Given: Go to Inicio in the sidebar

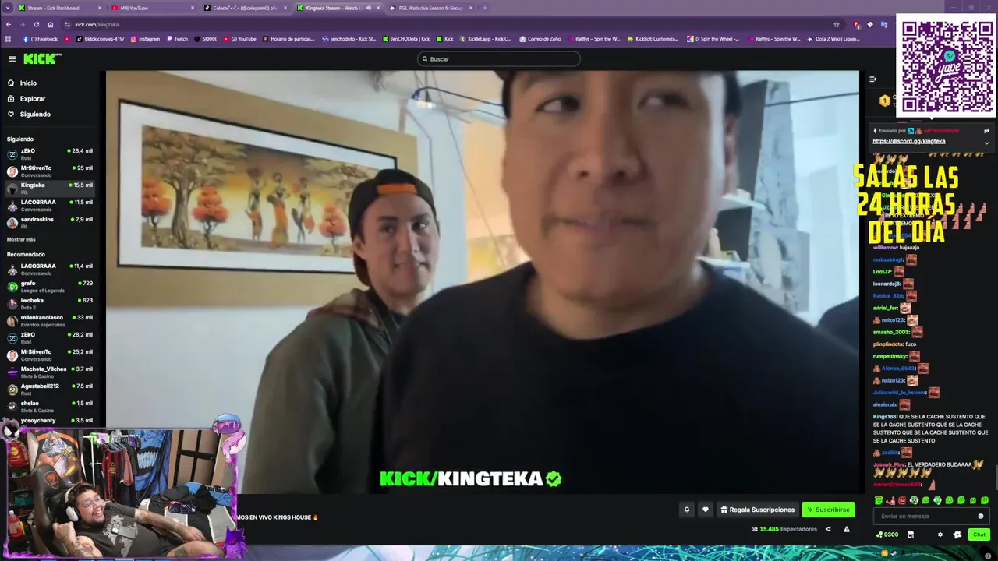Looking at the screenshot, I should (x=28, y=83).
